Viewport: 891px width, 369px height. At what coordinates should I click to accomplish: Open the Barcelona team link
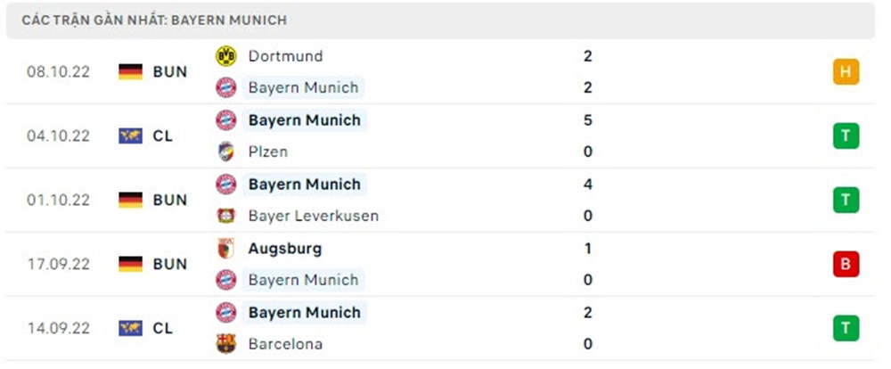coord(285,344)
